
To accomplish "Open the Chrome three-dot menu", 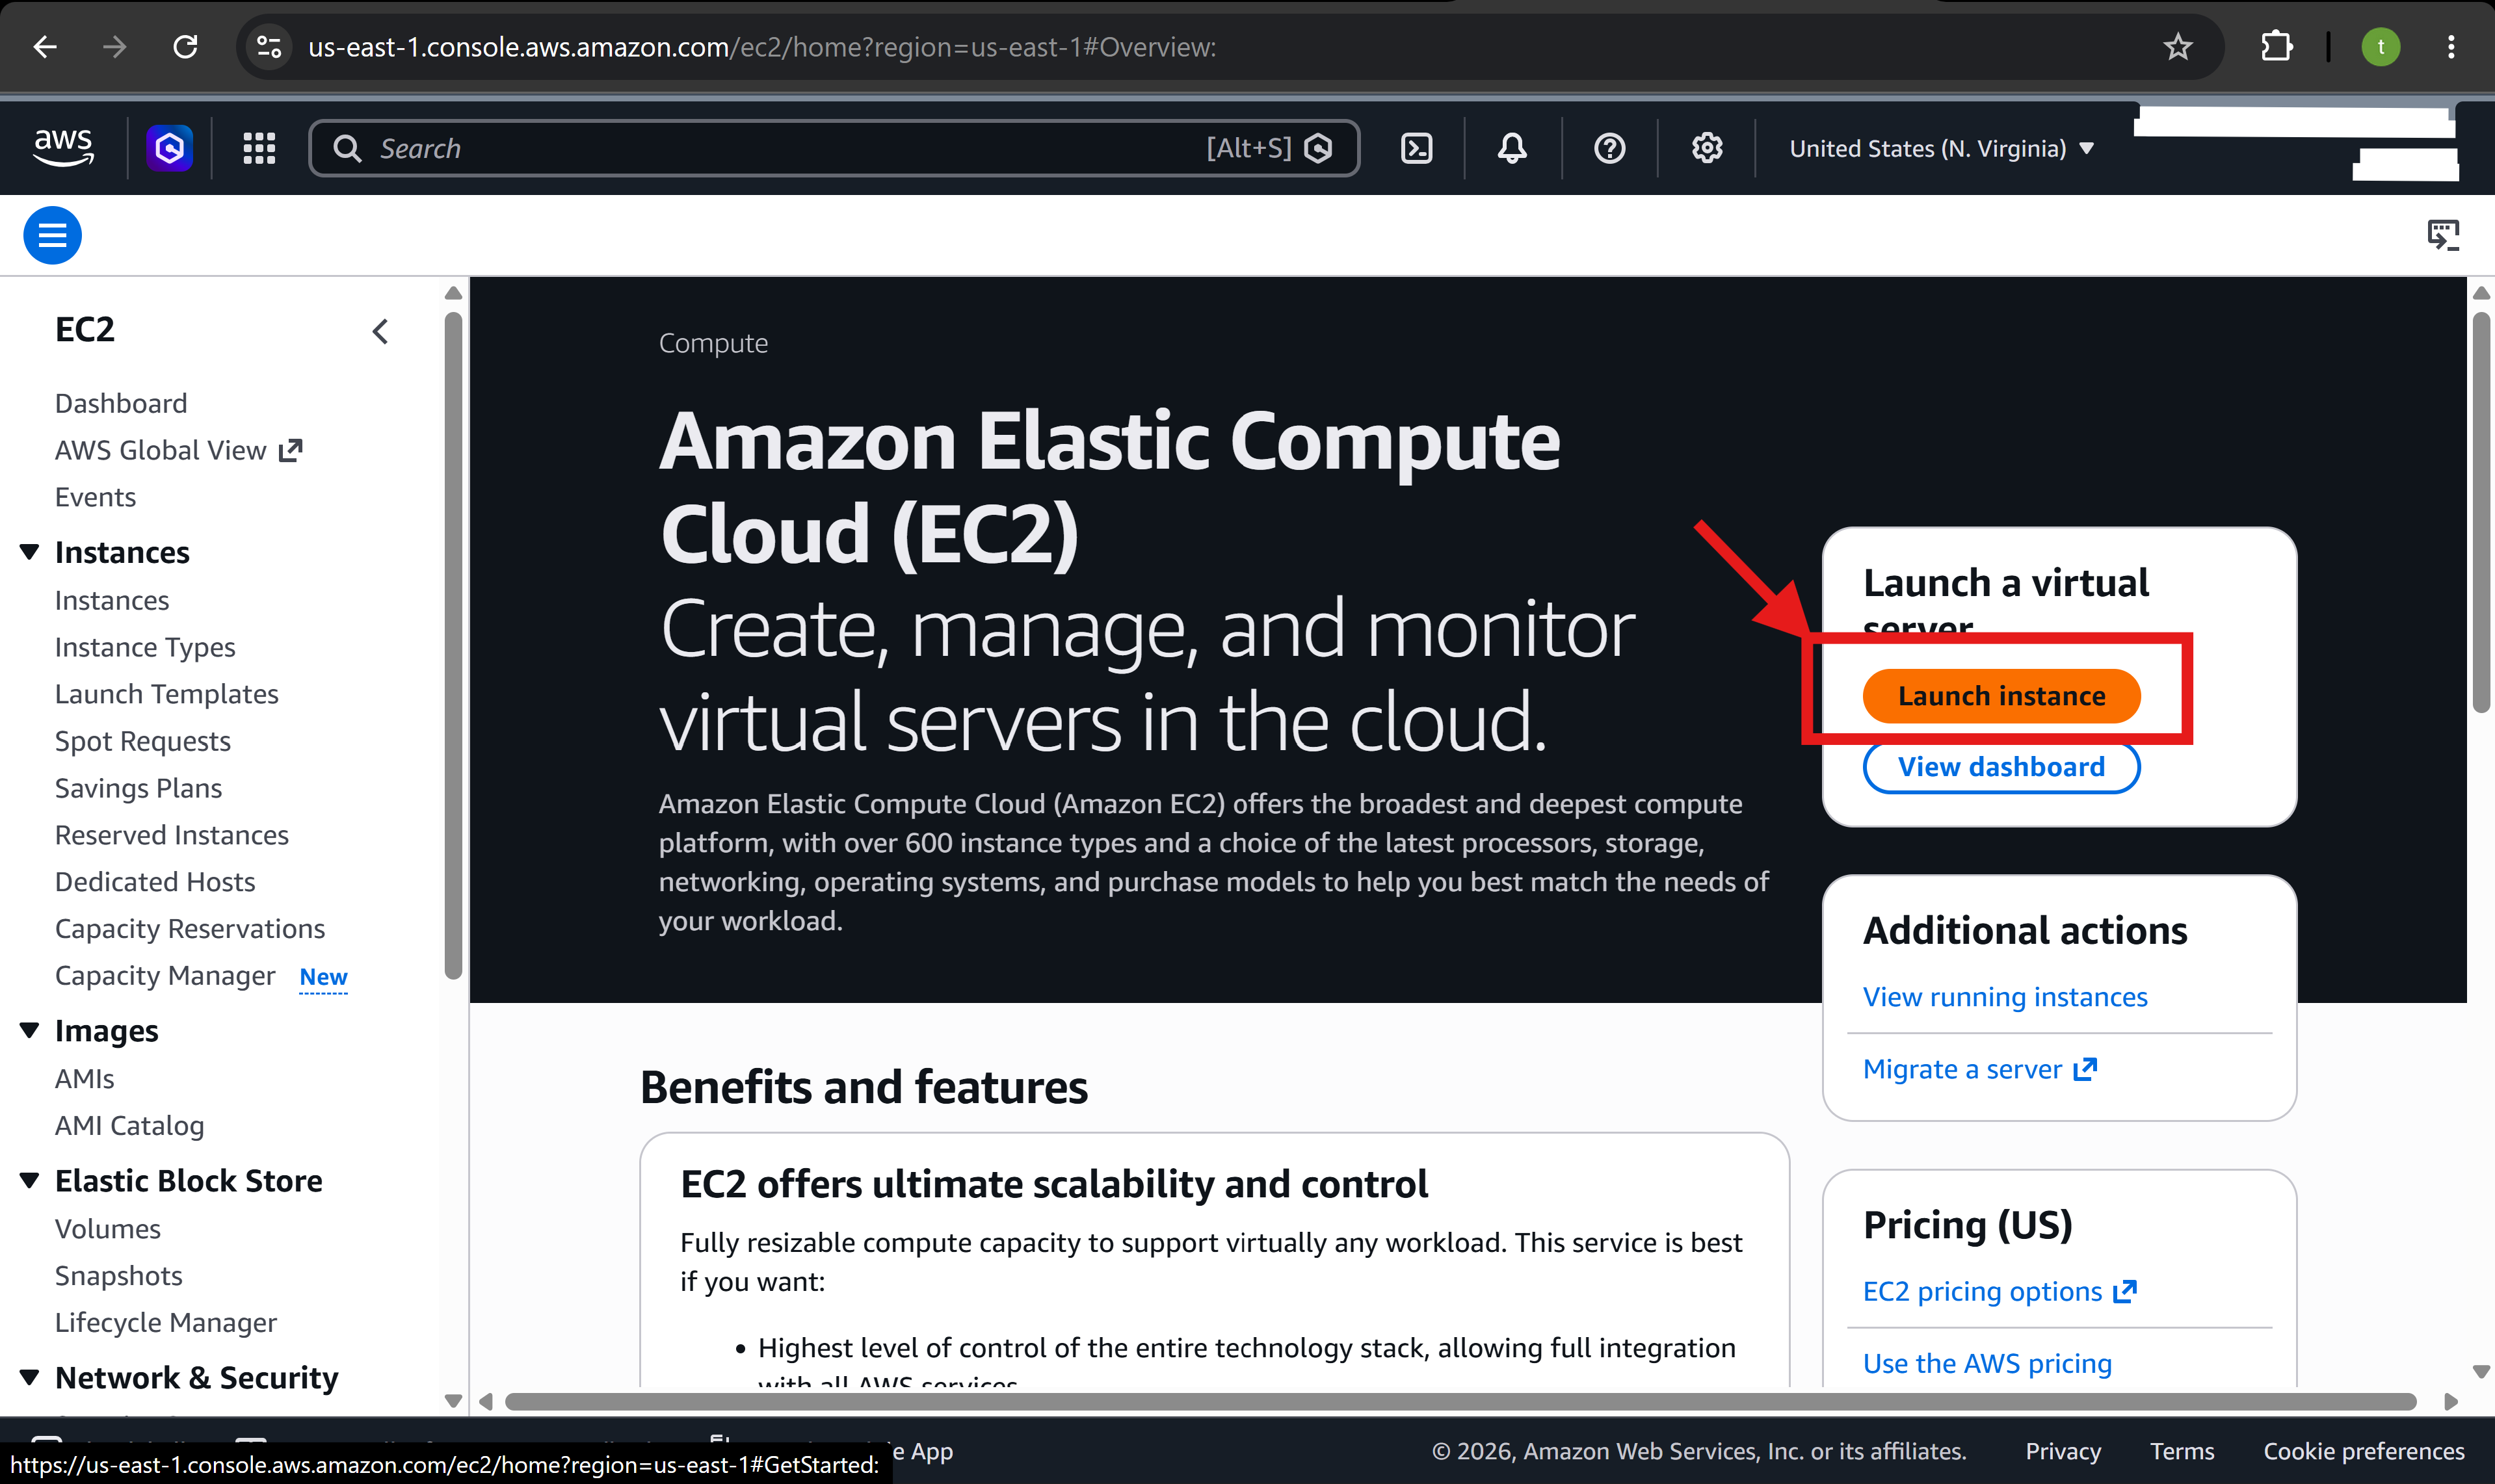I will pos(2451,47).
